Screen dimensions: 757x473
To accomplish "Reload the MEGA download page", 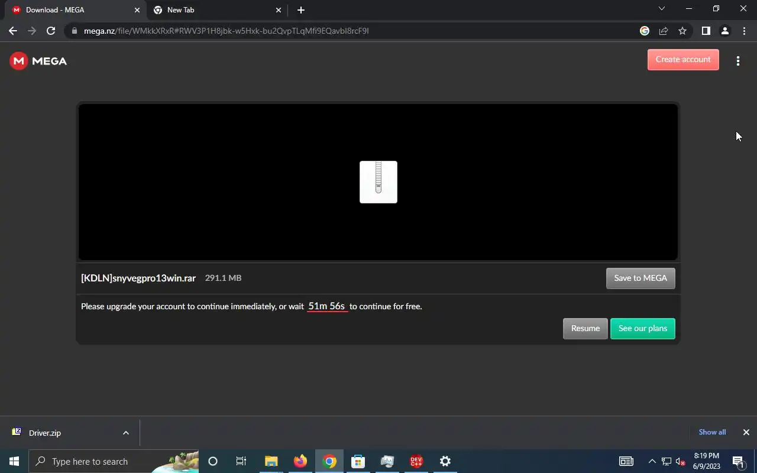I will pos(51,31).
